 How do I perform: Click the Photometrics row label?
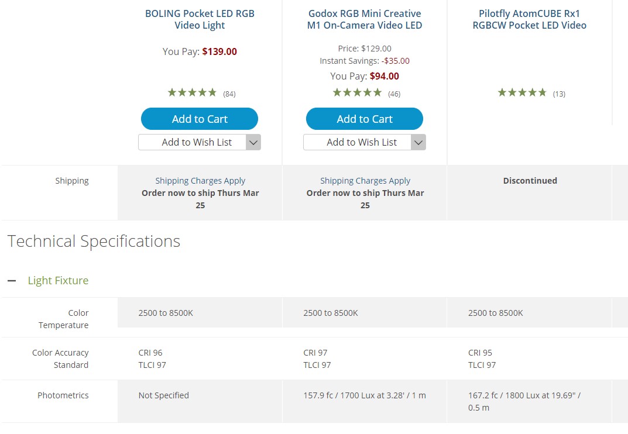tap(63, 395)
